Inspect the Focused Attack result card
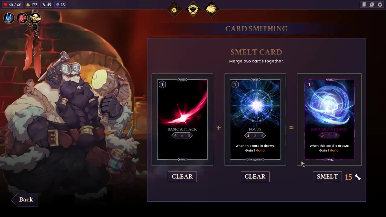 329,119
